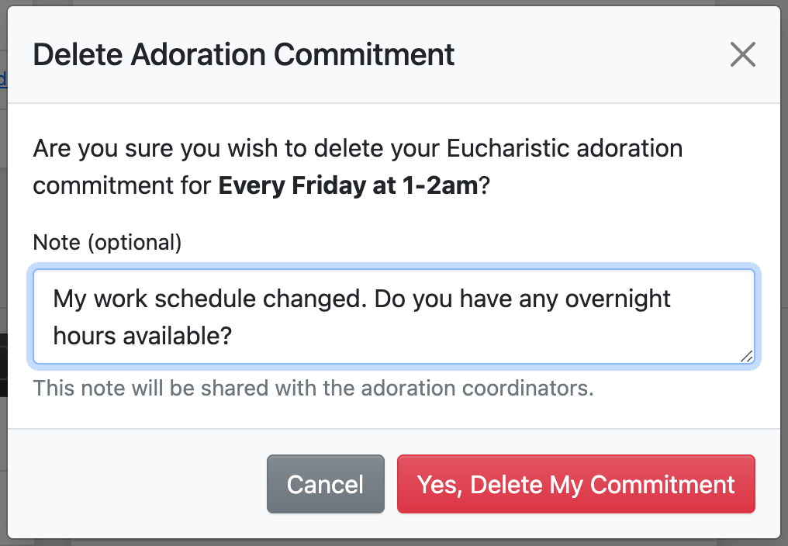Screen dimensions: 788x546
Task: Place cursor after hours available?
Action: pyautogui.click(x=235, y=335)
